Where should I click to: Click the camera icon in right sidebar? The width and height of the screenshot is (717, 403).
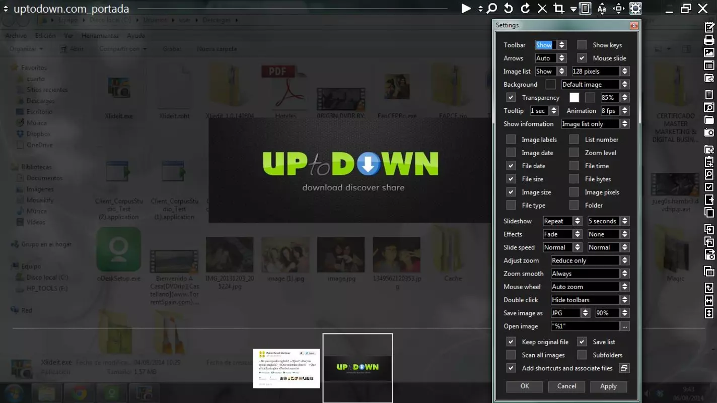(x=709, y=132)
